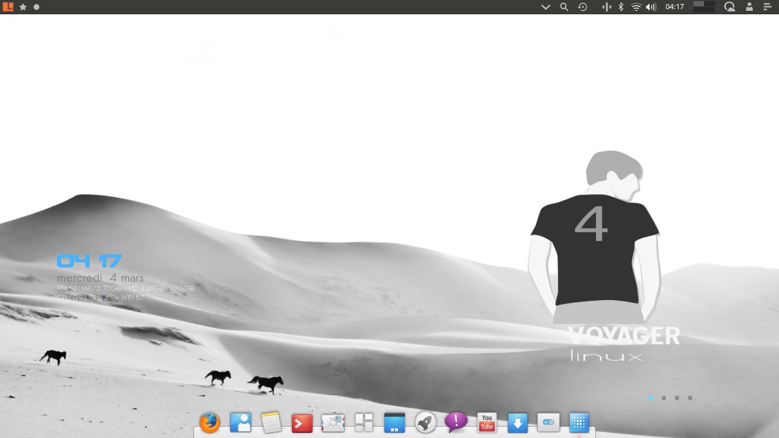Launch Firefox from the dock

[210, 423]
